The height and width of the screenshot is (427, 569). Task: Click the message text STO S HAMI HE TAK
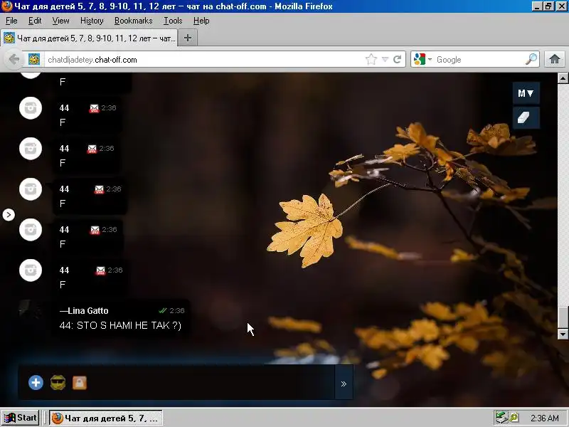120,325
